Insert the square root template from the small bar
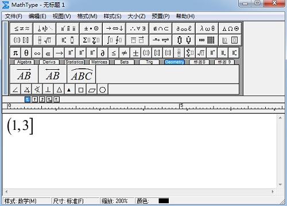This screenshot has height=206, width=287. coord(201,53)
